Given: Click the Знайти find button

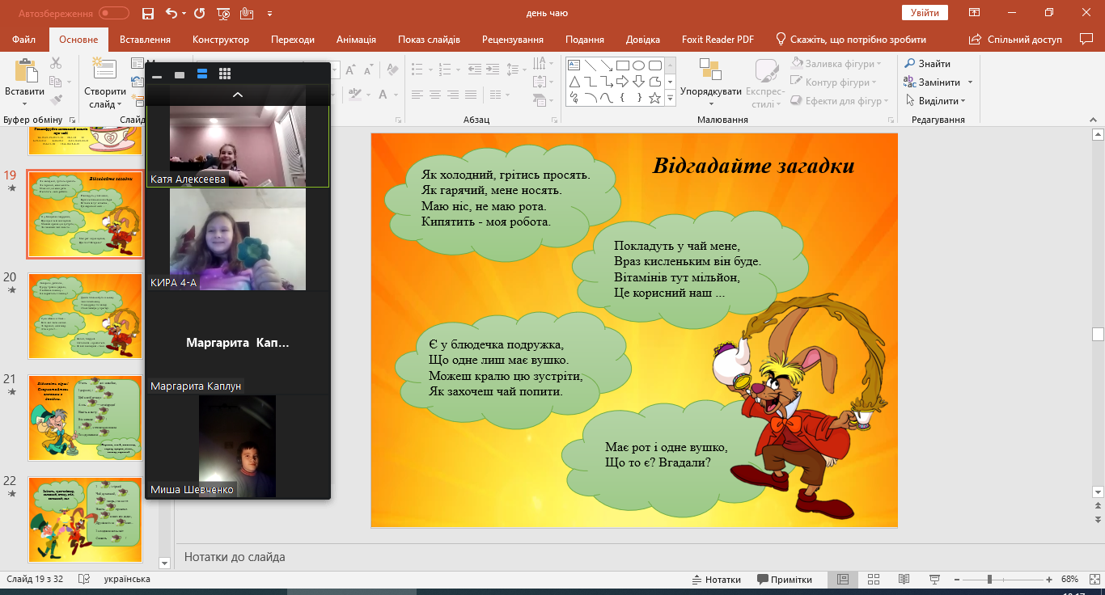Looking at the screenshot, I should coord(928,64).
